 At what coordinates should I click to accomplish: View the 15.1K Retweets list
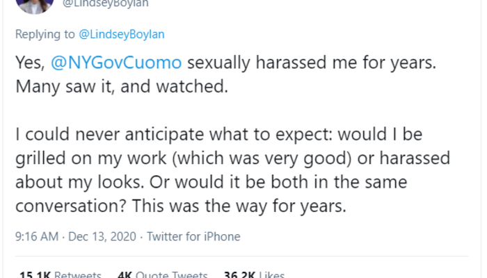point(60,275)
